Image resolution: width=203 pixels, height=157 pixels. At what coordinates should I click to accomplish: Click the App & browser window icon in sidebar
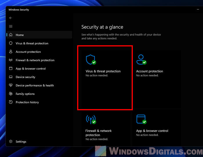(11, 68)
